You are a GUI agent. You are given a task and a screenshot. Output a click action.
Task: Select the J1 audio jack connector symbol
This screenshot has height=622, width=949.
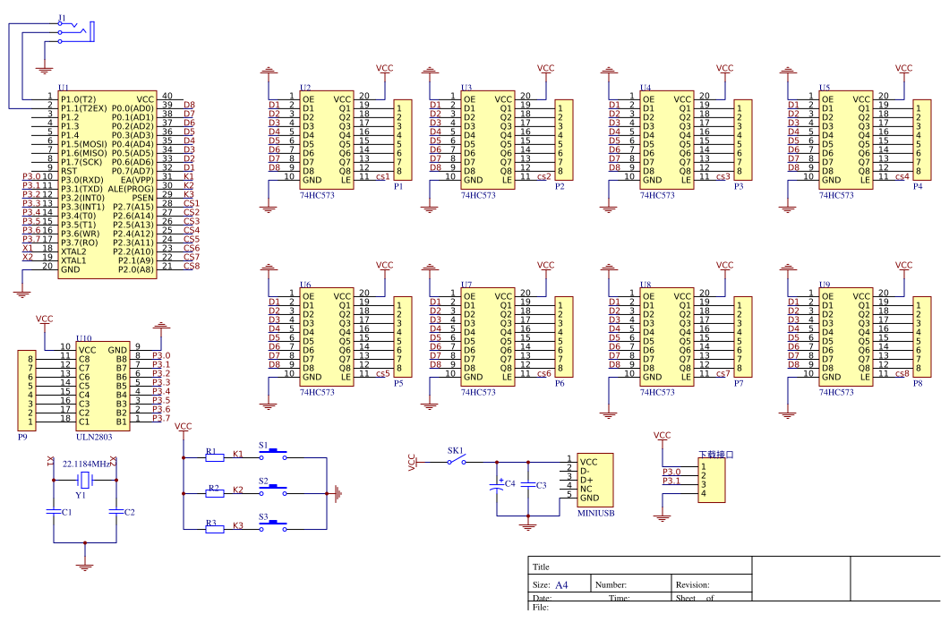coord(77,31)
